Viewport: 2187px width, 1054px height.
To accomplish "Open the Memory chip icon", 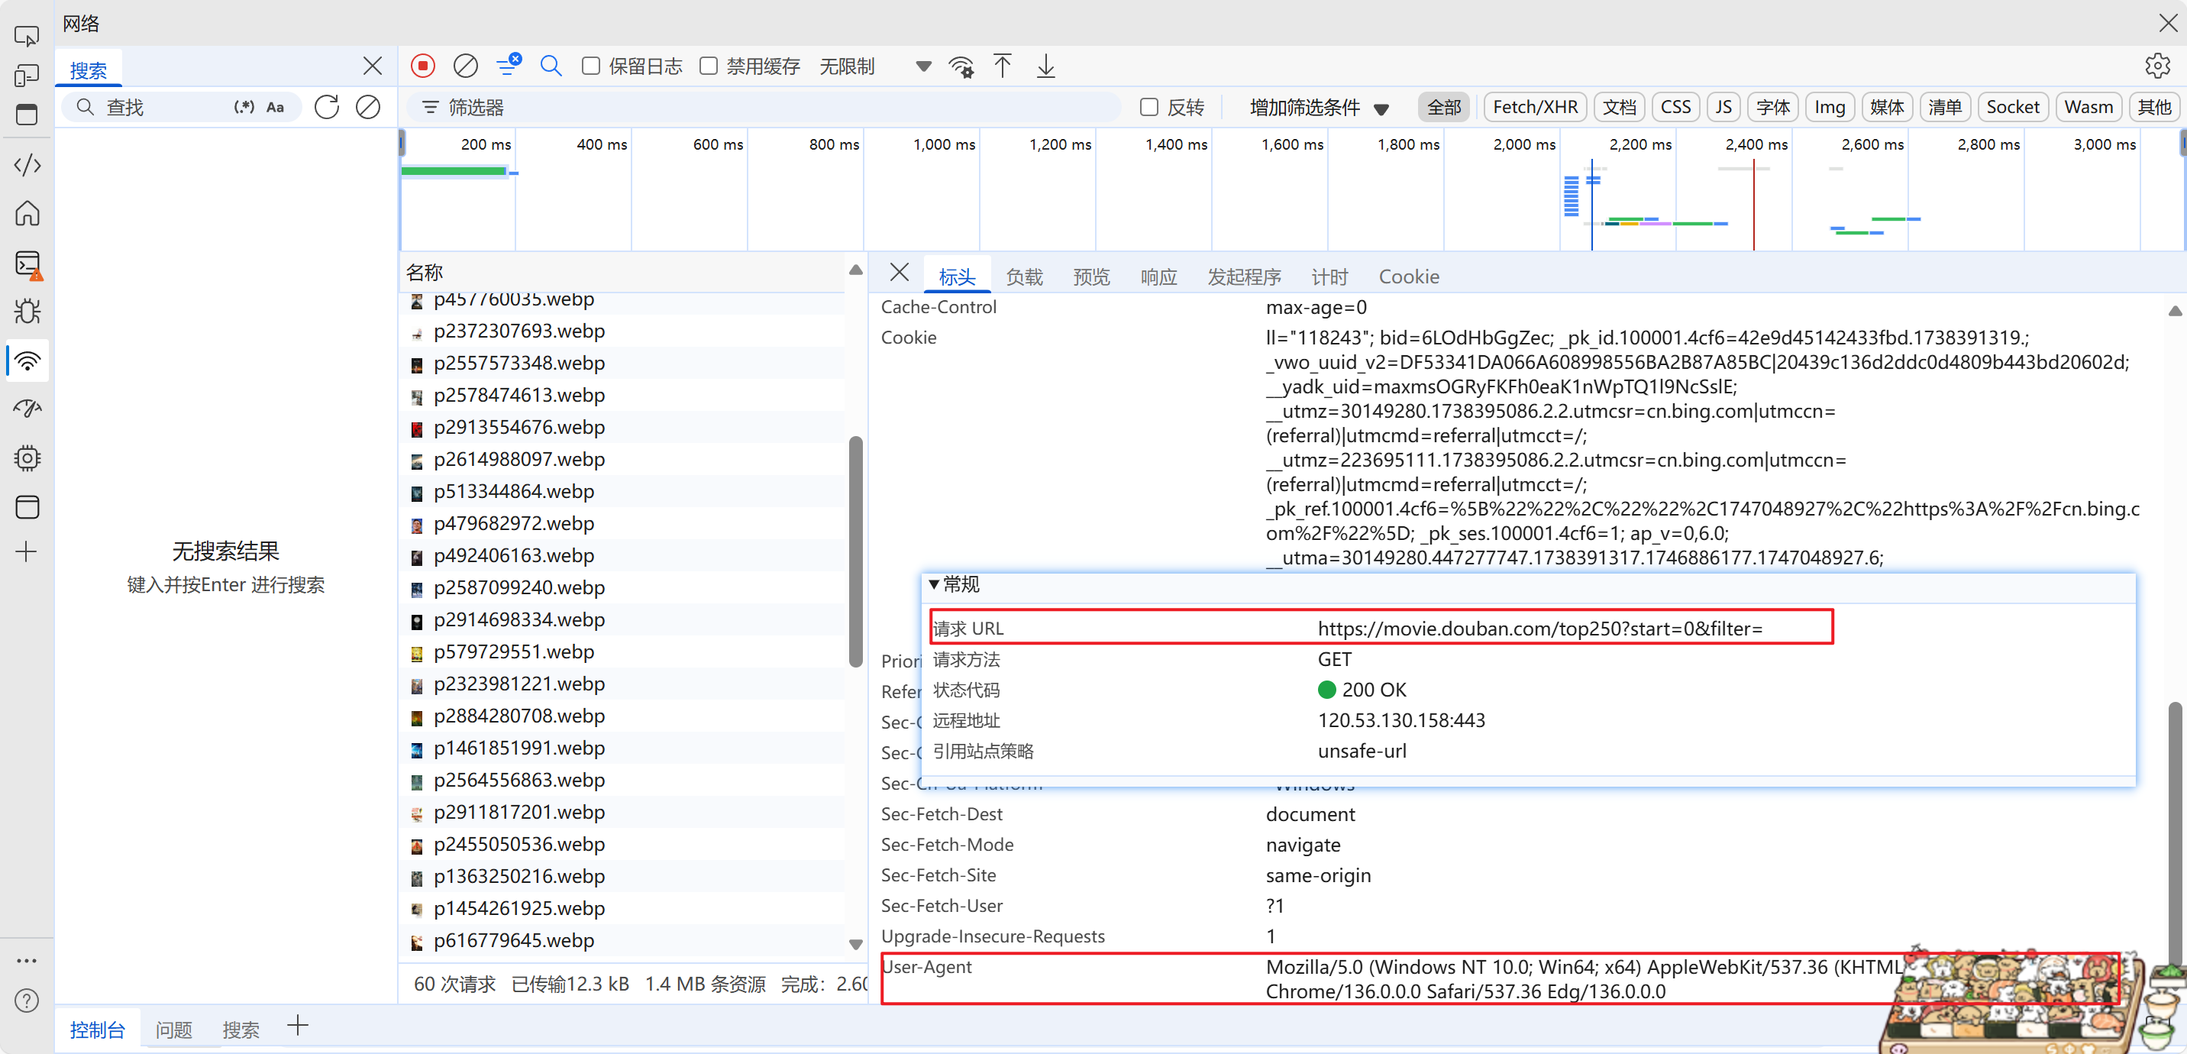I will tap(27, 458).
